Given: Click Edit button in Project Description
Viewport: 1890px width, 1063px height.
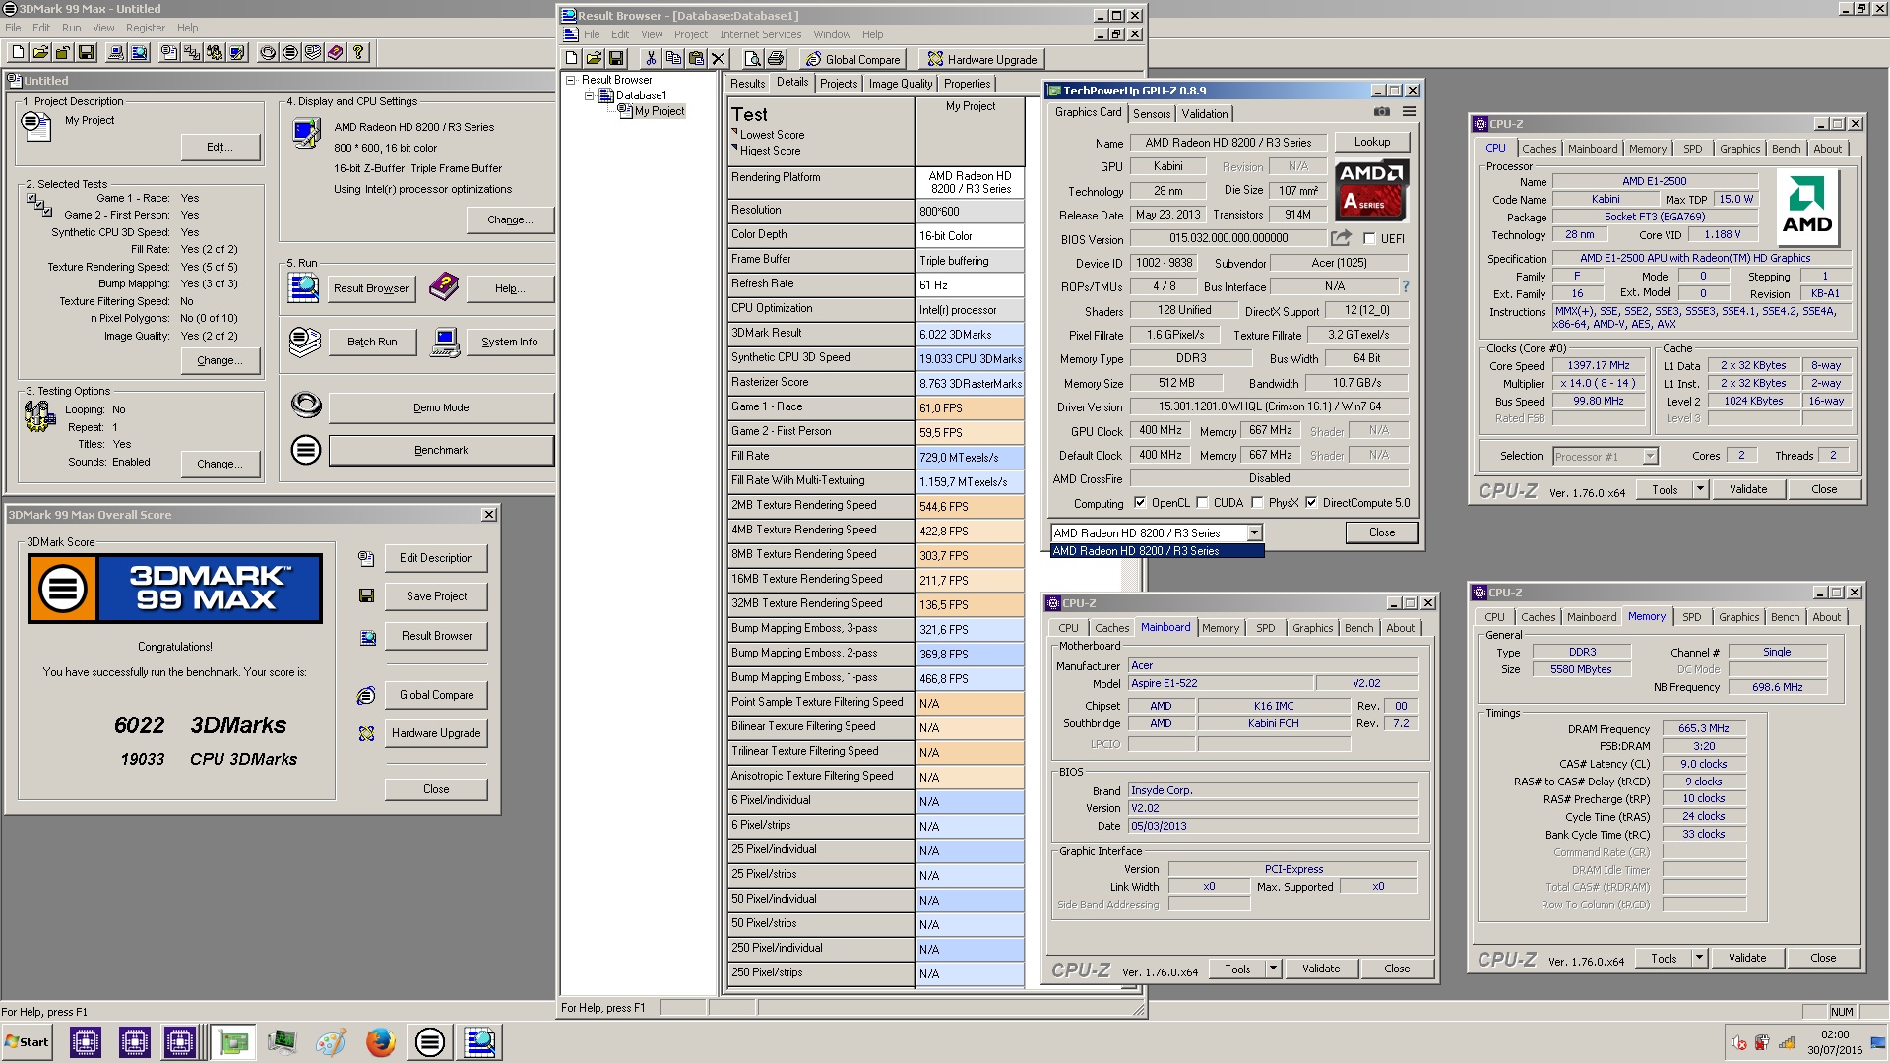Looking at the screenshot, I should point(220,147).
